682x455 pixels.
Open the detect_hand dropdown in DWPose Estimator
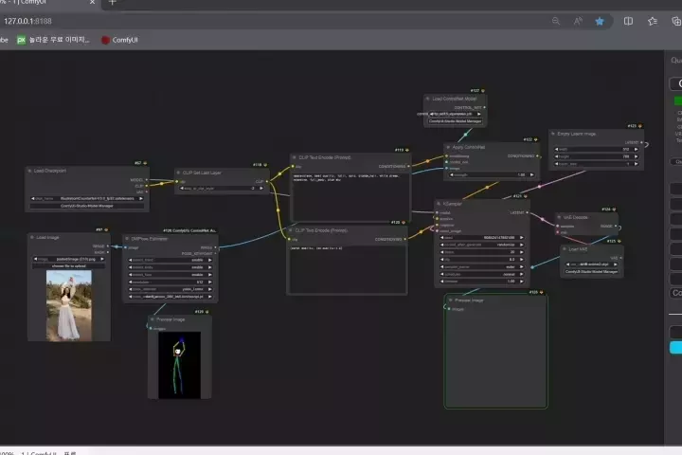click(x=170, y=260)
